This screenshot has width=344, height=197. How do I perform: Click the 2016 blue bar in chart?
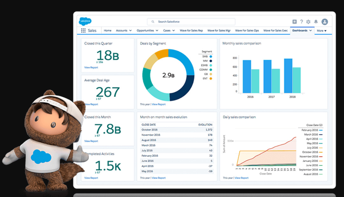click(x=247, y=77)
